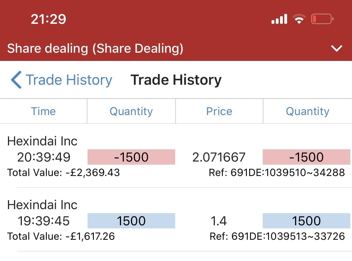Tap the 21:29 clock in status bar
The width and height of the screenshot is (352, 261).
(x=48, y=19)
